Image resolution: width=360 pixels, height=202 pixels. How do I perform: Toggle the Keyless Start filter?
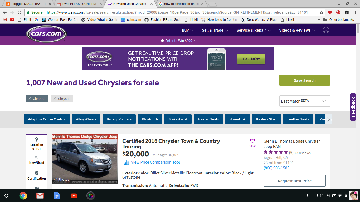coord(266,119)
